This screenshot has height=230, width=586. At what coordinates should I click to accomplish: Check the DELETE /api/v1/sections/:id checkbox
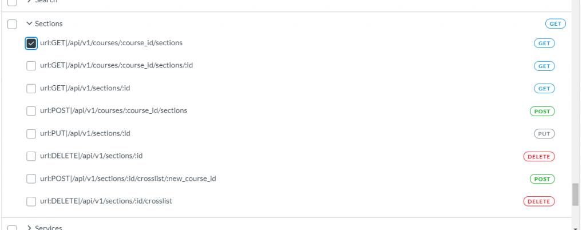tap(31, 156)
